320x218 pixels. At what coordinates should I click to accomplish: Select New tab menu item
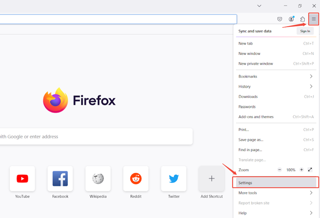[x=276, y=44]
